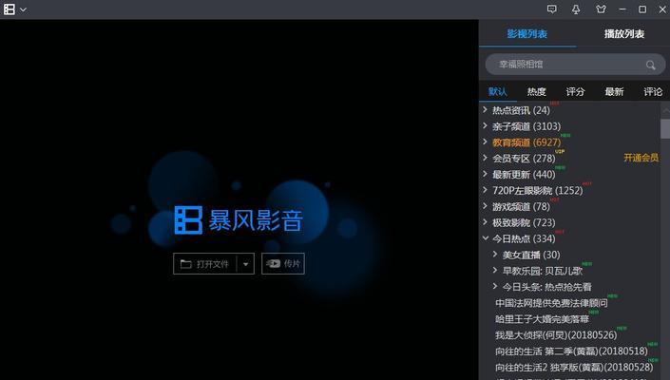Minimize the Baofeng player window

[622, 9]
